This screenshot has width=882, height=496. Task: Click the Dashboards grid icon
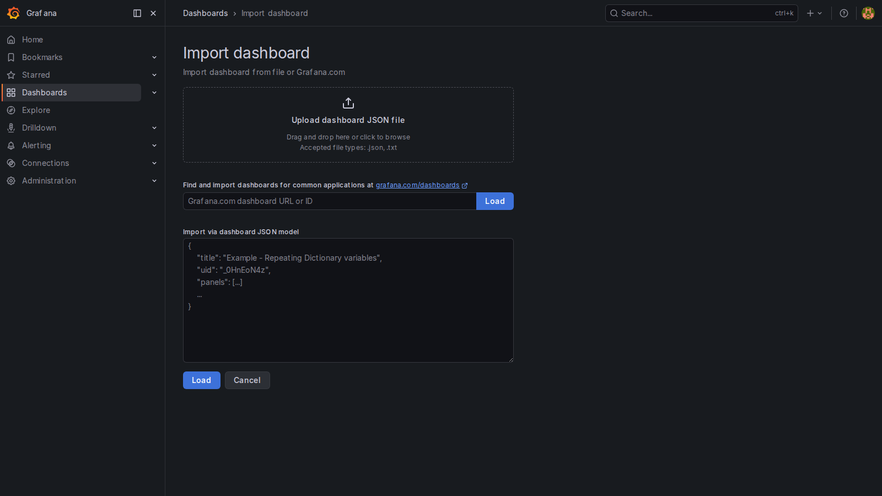click(x=11, y=93)
